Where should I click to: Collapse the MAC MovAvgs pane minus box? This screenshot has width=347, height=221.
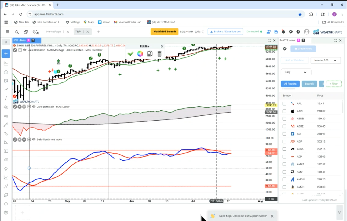20,50
